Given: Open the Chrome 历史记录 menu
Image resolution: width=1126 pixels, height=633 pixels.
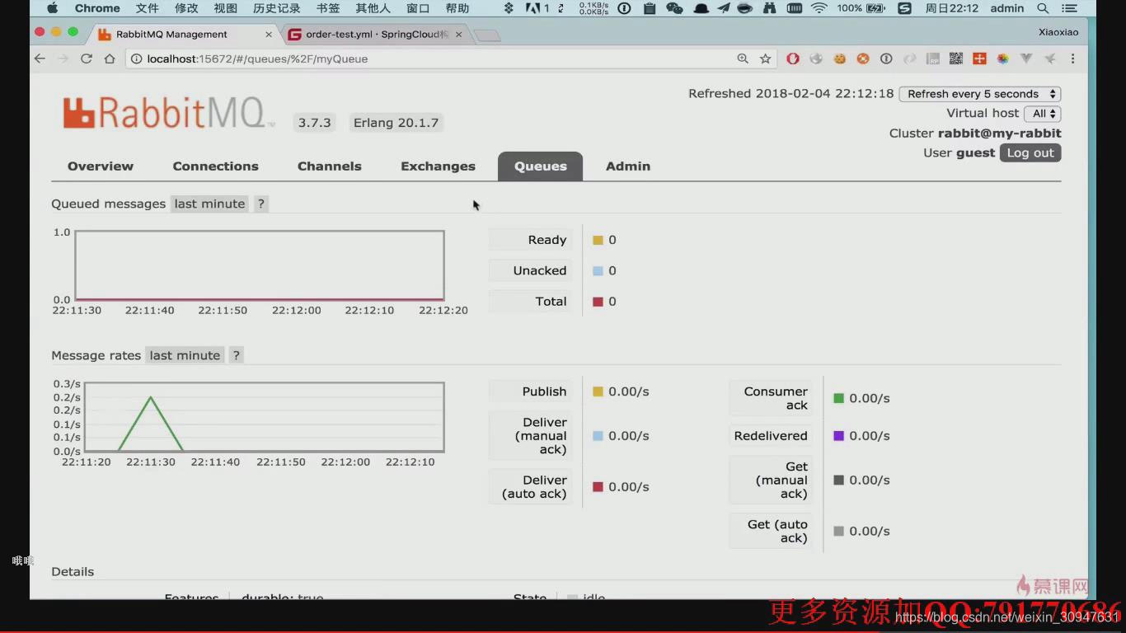Looking at the screenshot, I should [277, 8].
